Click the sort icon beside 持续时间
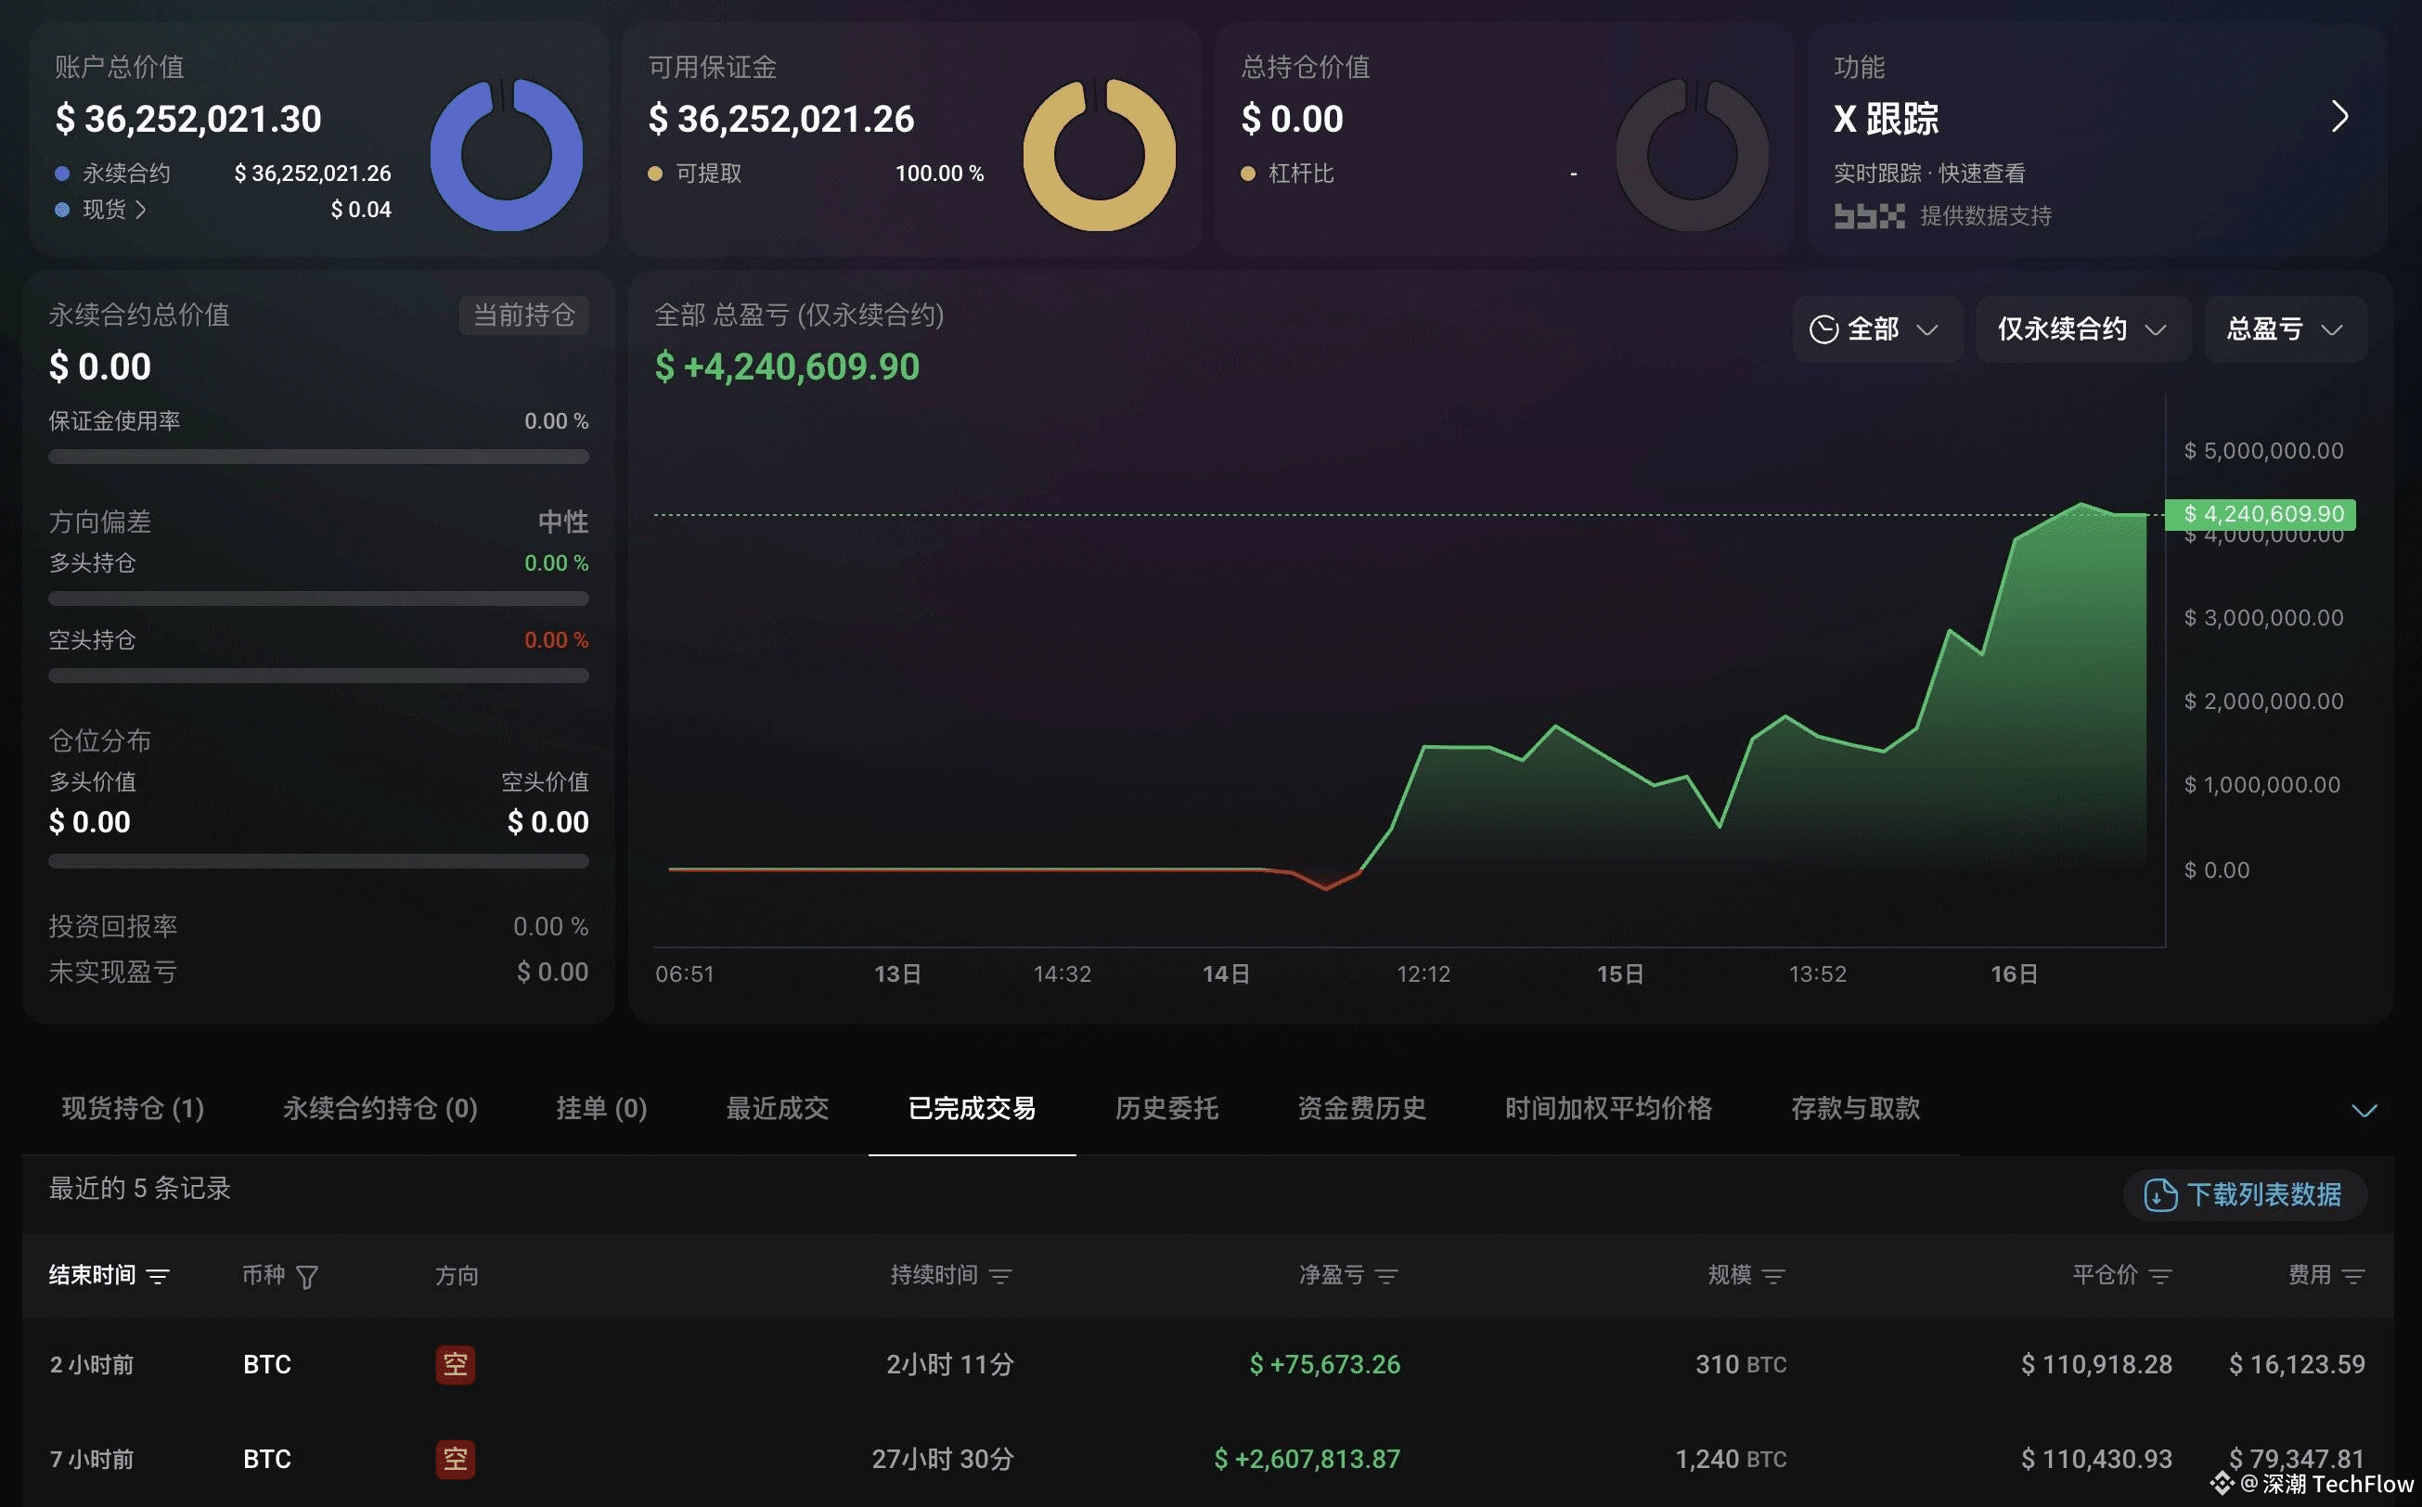The height and width of the screenshot is (1507, 2422). (1000, 1276)
